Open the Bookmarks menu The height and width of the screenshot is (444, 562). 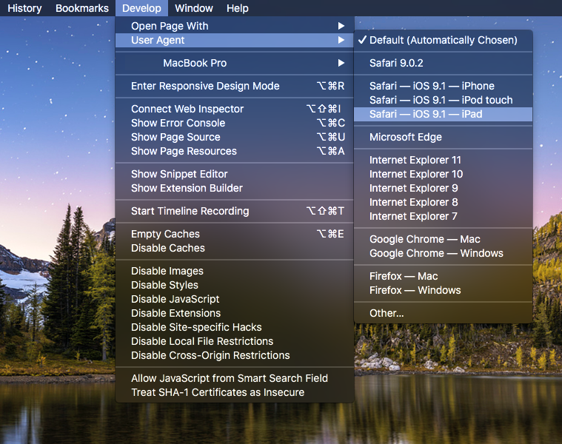click(82, 8)
